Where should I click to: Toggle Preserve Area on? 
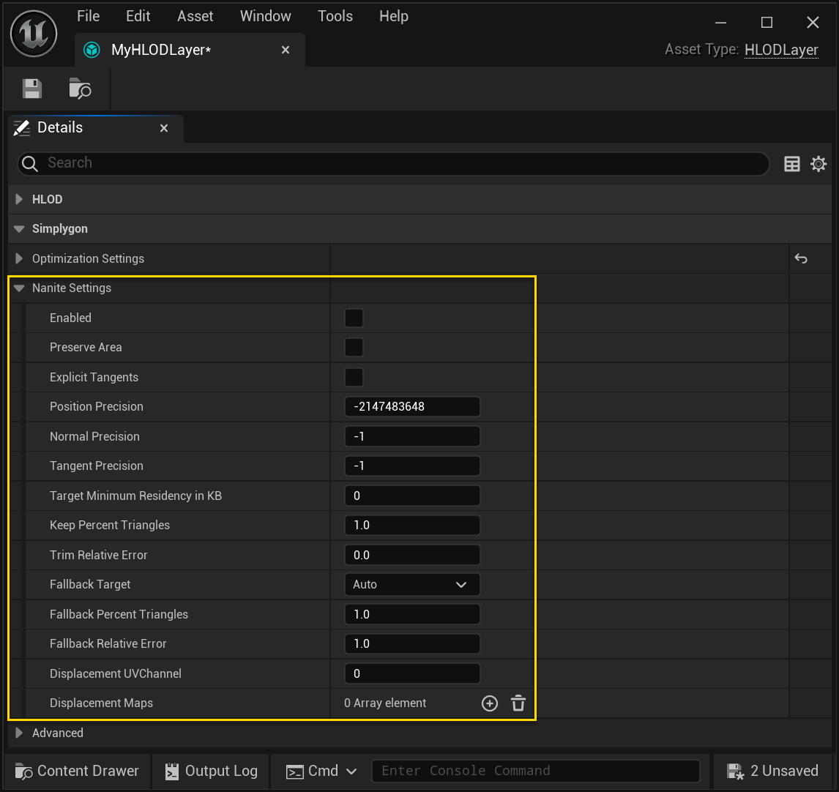pos(354,347)
